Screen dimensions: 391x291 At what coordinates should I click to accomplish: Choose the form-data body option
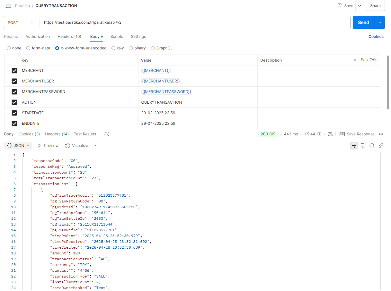coord(28,48)
